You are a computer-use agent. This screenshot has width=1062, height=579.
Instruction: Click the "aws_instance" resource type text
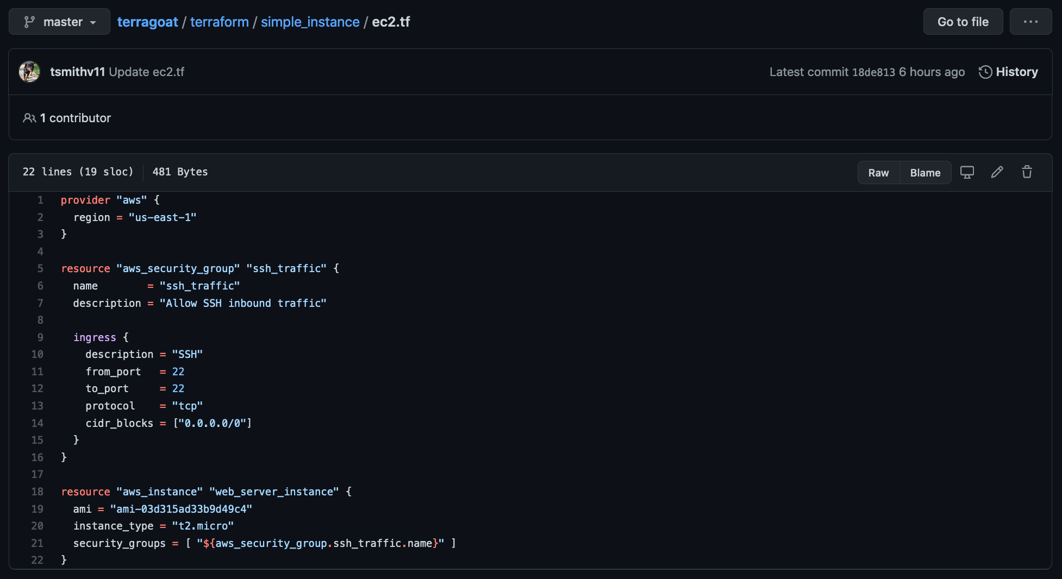coord(160,492)
